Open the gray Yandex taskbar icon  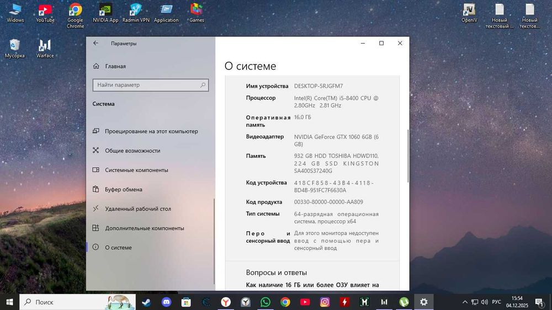[246, 302]
